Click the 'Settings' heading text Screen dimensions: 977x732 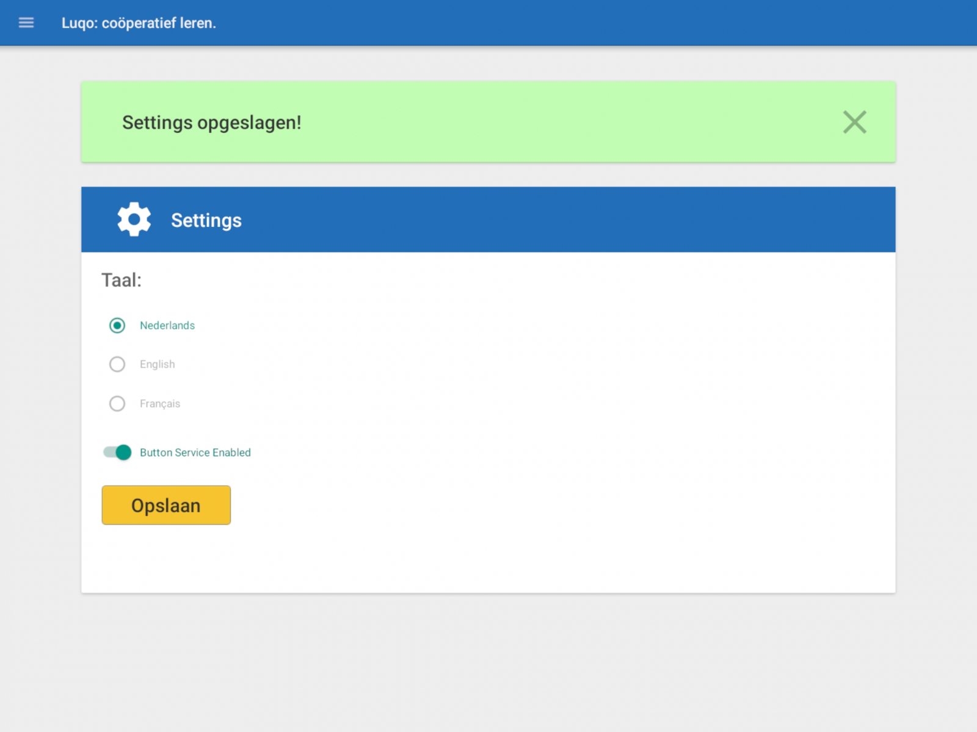(x=206, y=220)
